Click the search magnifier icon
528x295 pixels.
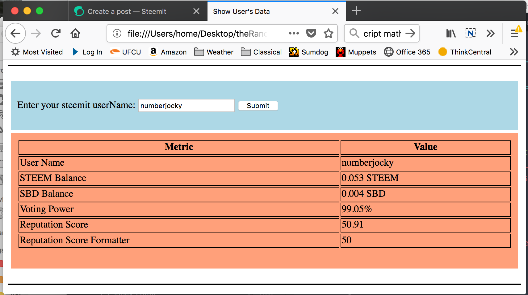pos(354,33)
